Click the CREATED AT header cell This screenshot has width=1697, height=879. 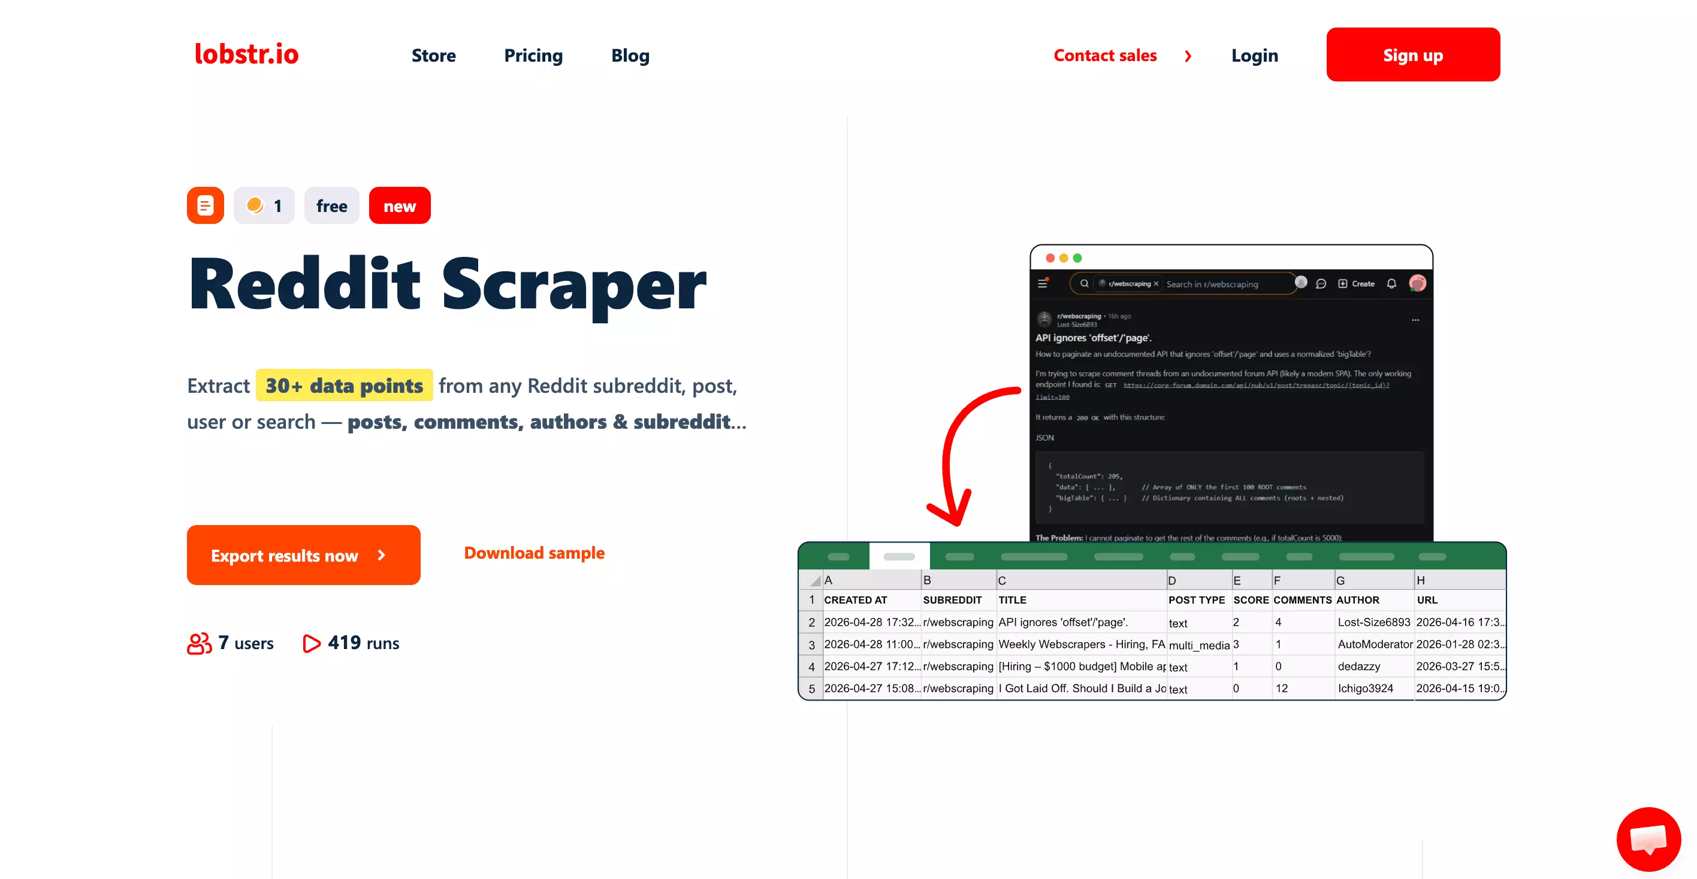pyautogui.click(x=871, y=600)
